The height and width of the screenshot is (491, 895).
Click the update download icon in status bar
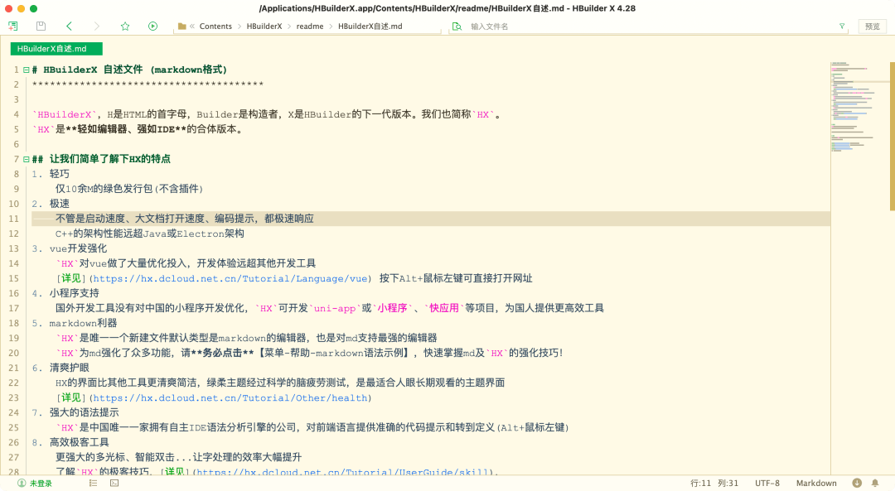(x=857, y=483)
